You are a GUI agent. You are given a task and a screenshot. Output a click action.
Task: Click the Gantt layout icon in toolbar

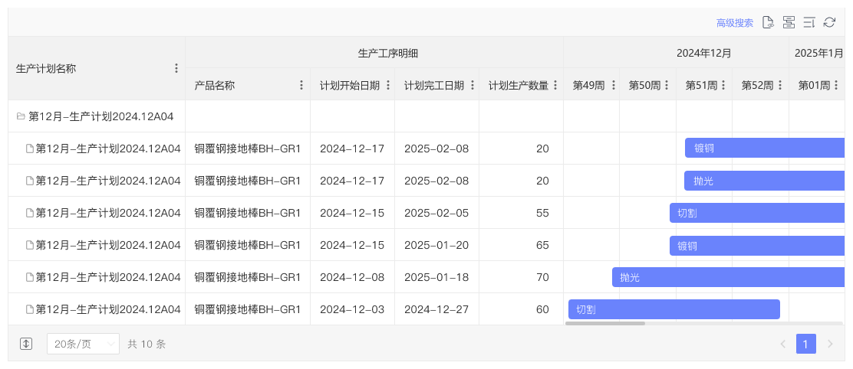789,22
